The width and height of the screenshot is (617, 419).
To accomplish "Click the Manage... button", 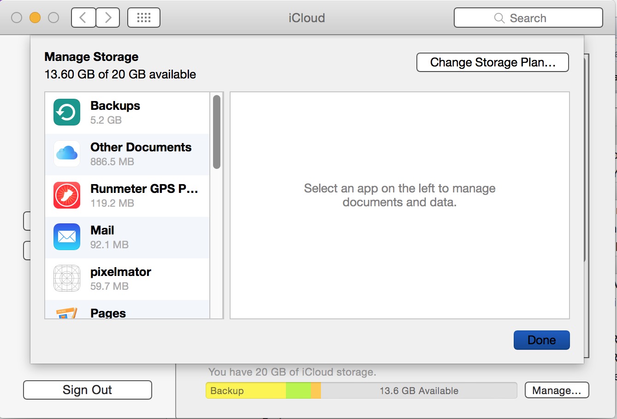I will 557,390.
